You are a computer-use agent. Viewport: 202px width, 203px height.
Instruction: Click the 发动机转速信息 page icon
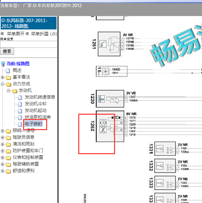click(x=20, y=97)
